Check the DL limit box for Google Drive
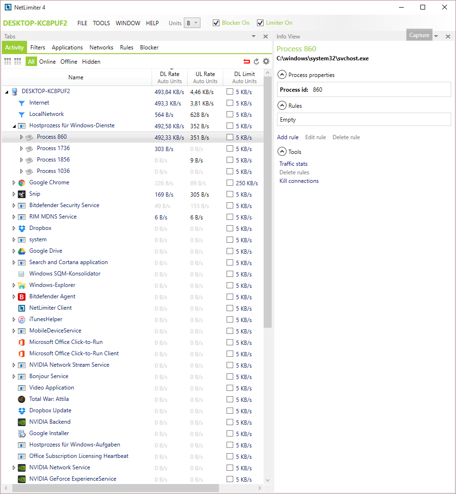 230,251
